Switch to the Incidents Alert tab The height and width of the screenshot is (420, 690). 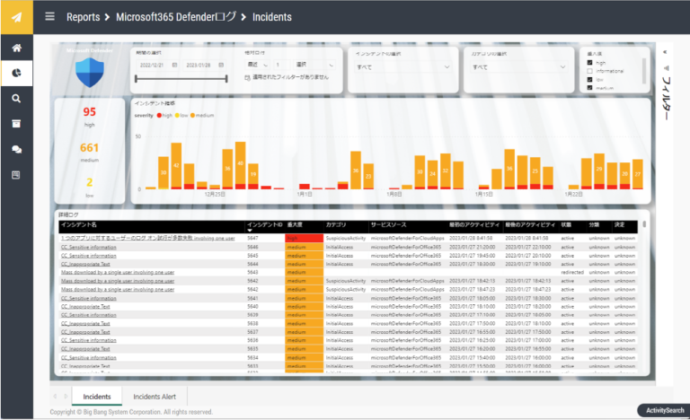pos(155,396)
